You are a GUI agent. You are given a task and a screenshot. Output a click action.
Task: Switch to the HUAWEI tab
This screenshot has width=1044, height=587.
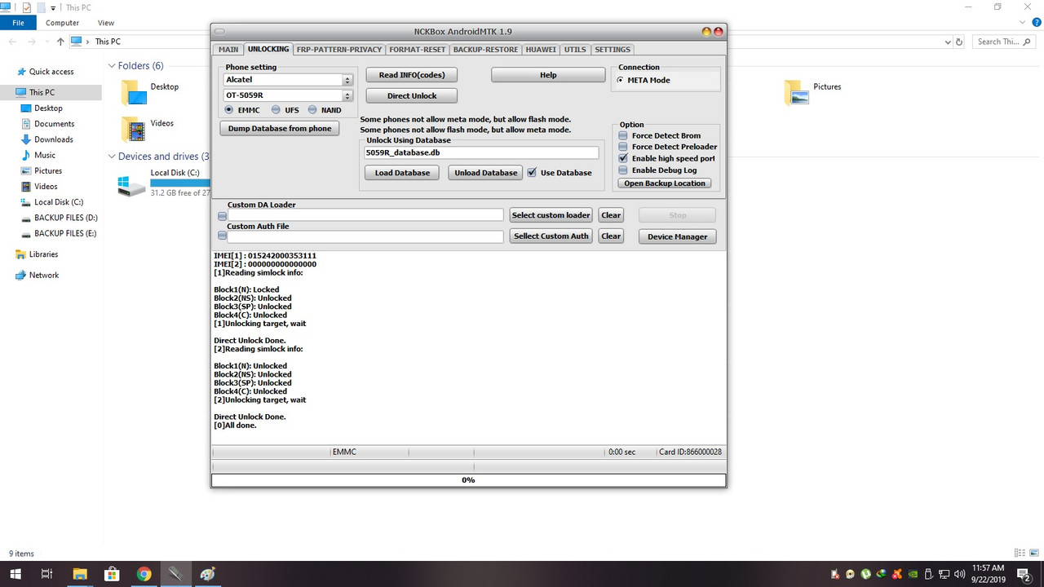pos(541,50)
